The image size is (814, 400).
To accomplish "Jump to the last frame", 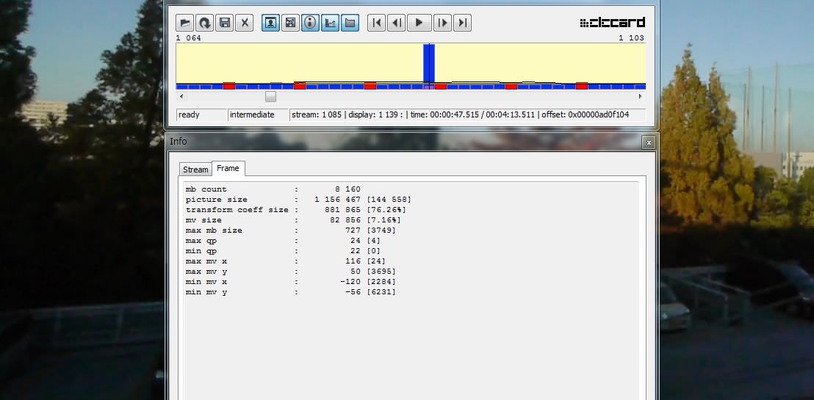I will (462, 23).
